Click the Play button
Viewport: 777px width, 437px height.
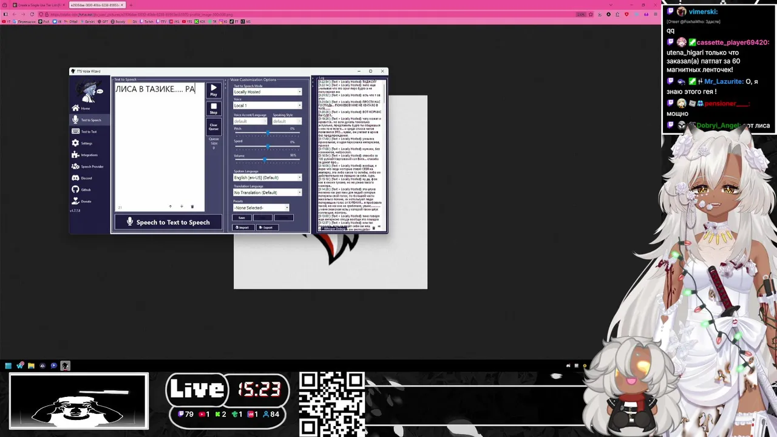pos(213,90)
